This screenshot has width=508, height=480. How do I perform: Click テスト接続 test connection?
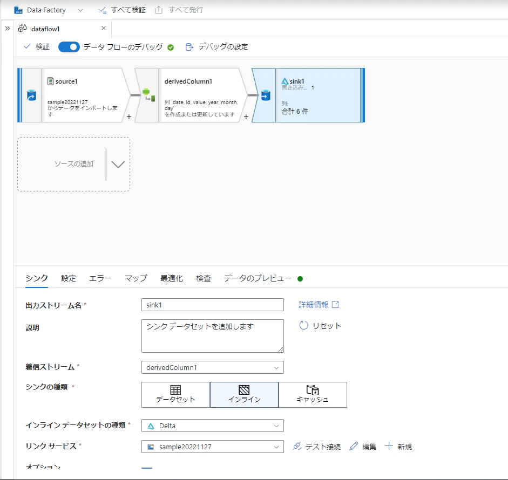pyautogui.click(x=316, y=447)
